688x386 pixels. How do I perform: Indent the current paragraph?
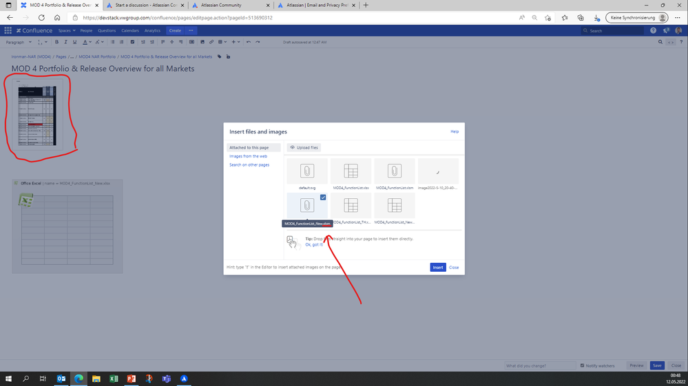click(x=152, y=42)
